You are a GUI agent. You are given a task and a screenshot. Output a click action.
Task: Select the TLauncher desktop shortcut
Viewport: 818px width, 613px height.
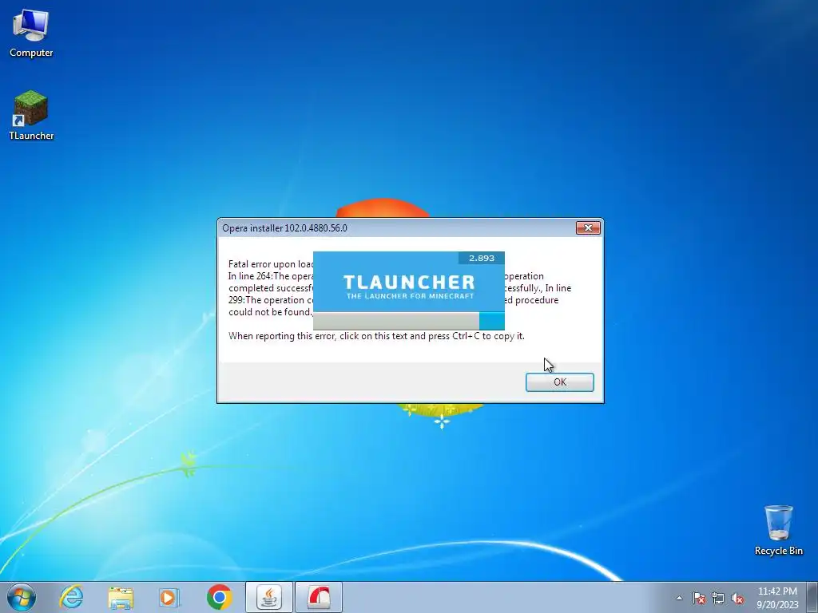[x=31, y=115]
